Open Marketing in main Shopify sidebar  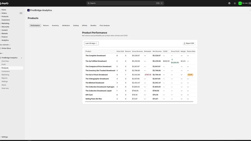[x=5, y=23]
